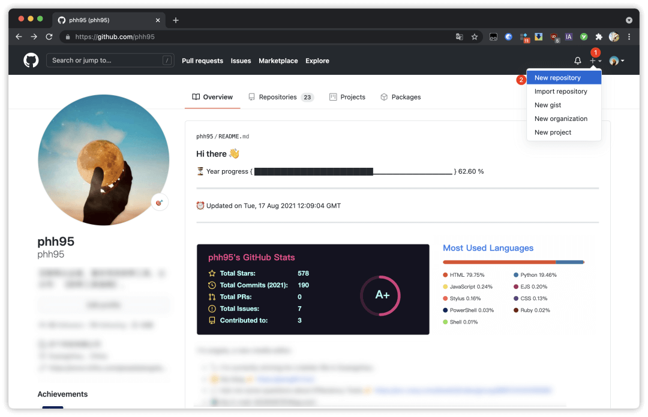Click the tab search dropdown arrow
This screenshot has height=417, width=648.
point(629,20)
